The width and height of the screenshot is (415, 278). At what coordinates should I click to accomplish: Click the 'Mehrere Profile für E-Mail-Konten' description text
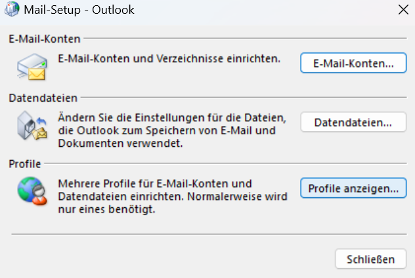pyautogui.click(x=173, y=196)
